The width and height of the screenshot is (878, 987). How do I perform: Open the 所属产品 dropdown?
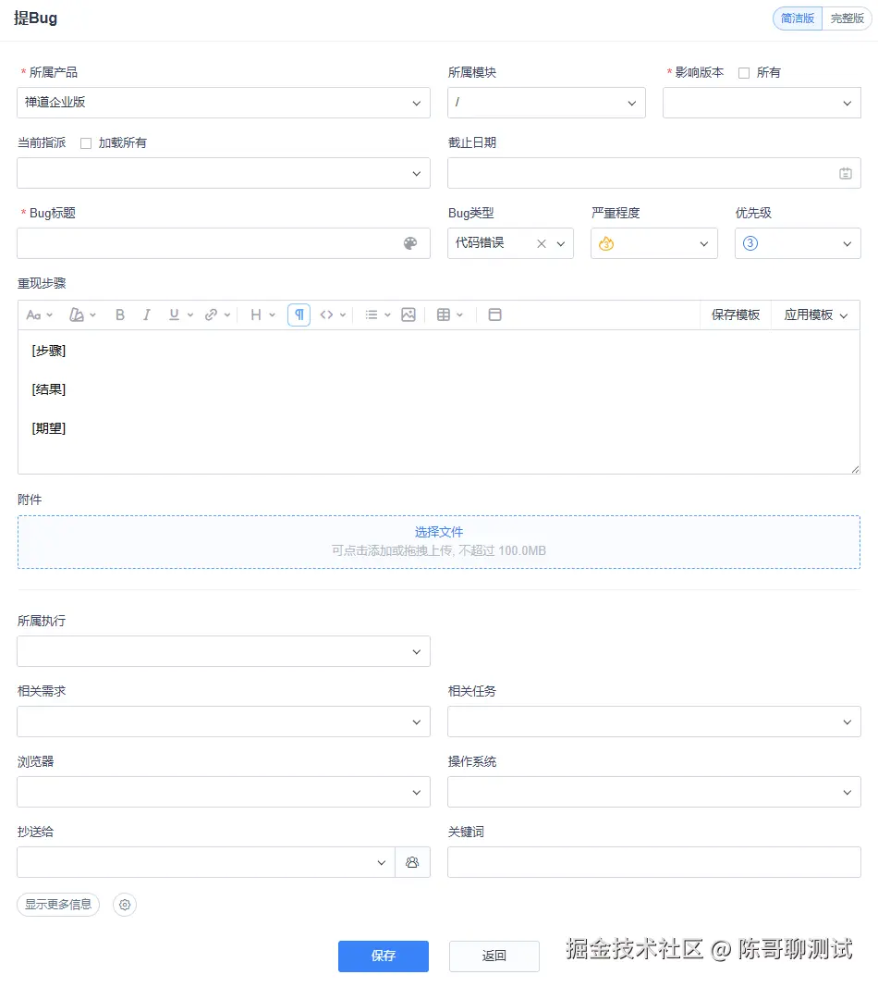[223, 103]
